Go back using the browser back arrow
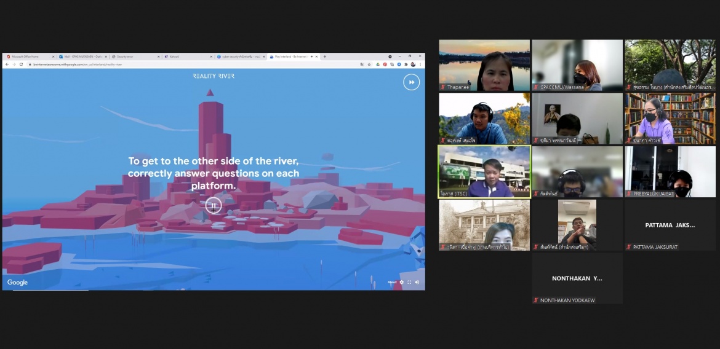This screenshot has height=349, width=720. click(7, 64)
